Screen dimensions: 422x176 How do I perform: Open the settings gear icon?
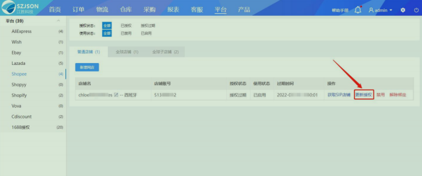click(x=403, y=10)
